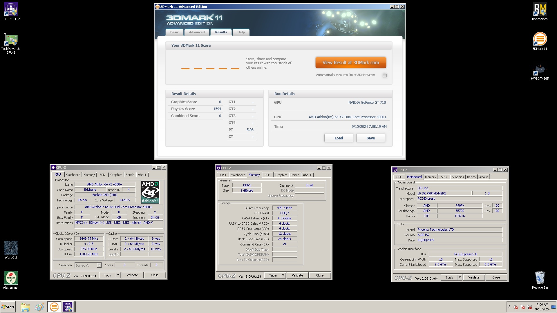Open Graphics tab in left CPU-Z

point(116,175)
